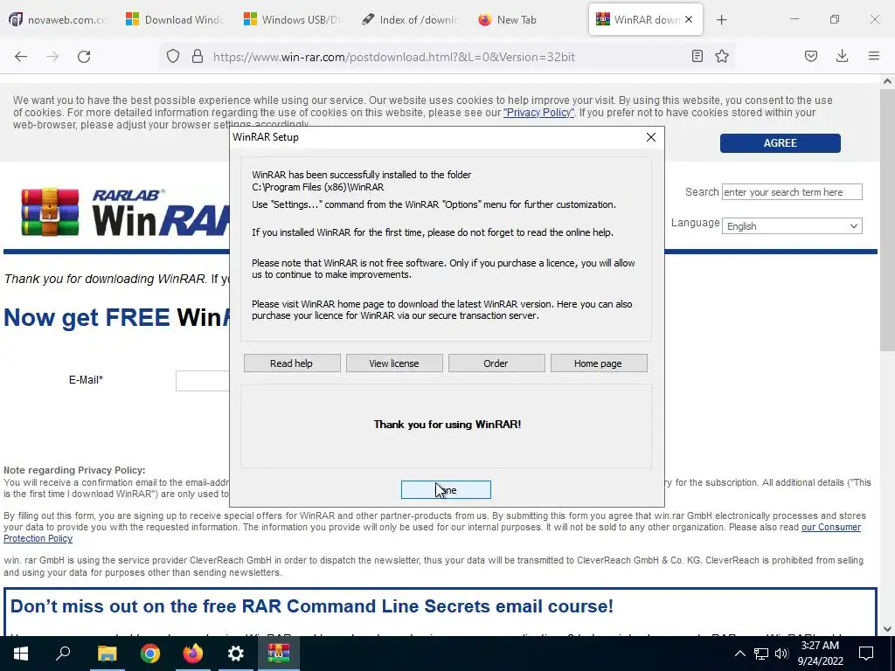Click Done in the WinRAR Setup dialog
The width and height of the screenshot is (895, 671).
click(x=446, y=489)
